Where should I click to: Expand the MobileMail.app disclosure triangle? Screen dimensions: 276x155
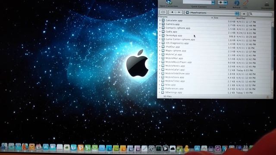pyautogui.click(x=160, y=58)
